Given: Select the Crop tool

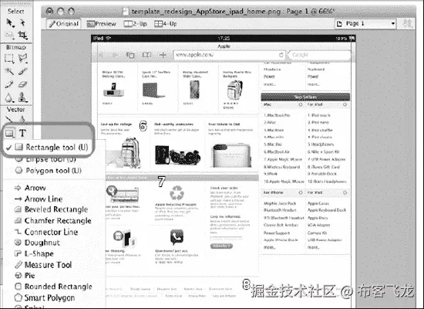Looking at the screenshot, I should tap(23, 35).
